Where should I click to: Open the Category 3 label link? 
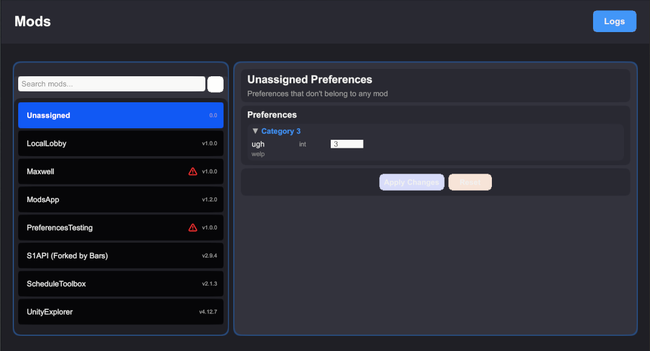pos(280,131)
